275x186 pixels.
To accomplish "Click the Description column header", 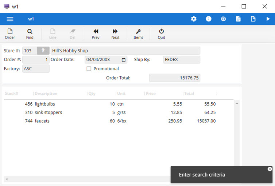I will coord(46,94).
